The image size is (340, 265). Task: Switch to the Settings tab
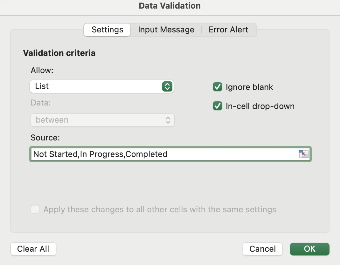[107, 30]
